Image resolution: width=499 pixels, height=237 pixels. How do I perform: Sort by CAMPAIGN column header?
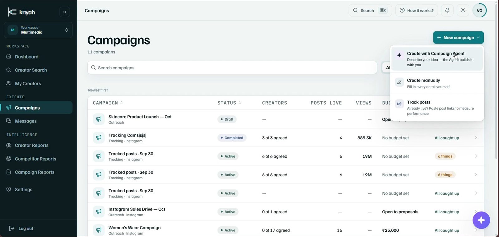click(108, 103)
